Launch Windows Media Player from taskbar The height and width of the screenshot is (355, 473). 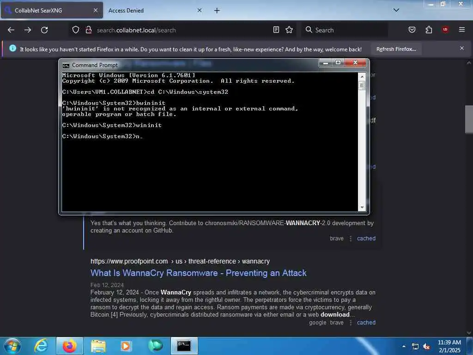(x=126, y=346)
